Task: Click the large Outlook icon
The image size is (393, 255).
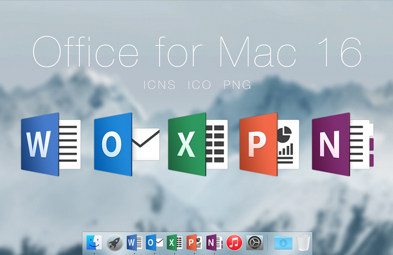Action: (x=127, y=145)
